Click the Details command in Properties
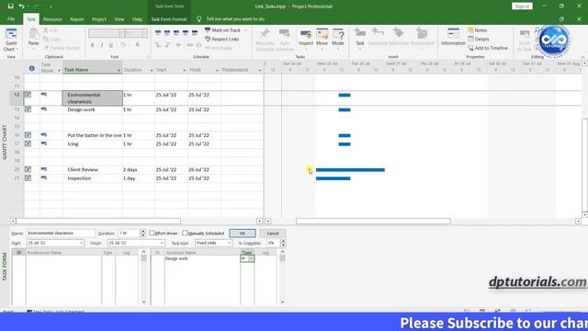588x331 pixels. pos(478,39)
